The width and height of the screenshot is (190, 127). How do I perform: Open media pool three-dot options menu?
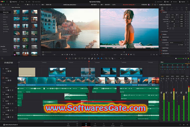point(39,4)
